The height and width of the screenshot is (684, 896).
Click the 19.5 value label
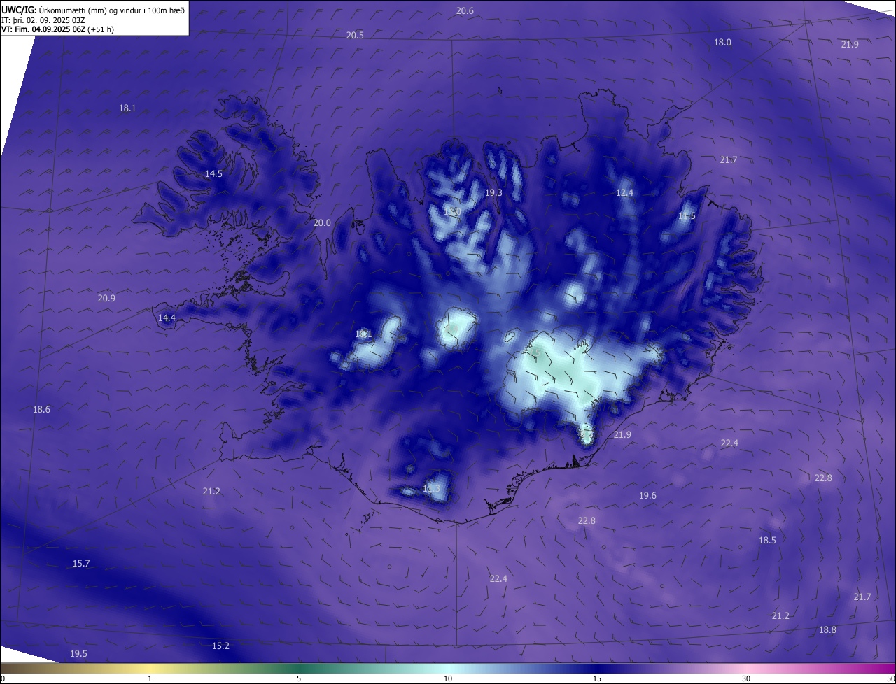pyautogui.click(x=78, y=653)
